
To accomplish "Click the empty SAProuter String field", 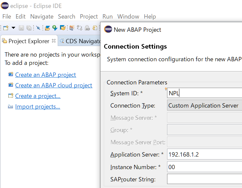I will tap(205, 179).
